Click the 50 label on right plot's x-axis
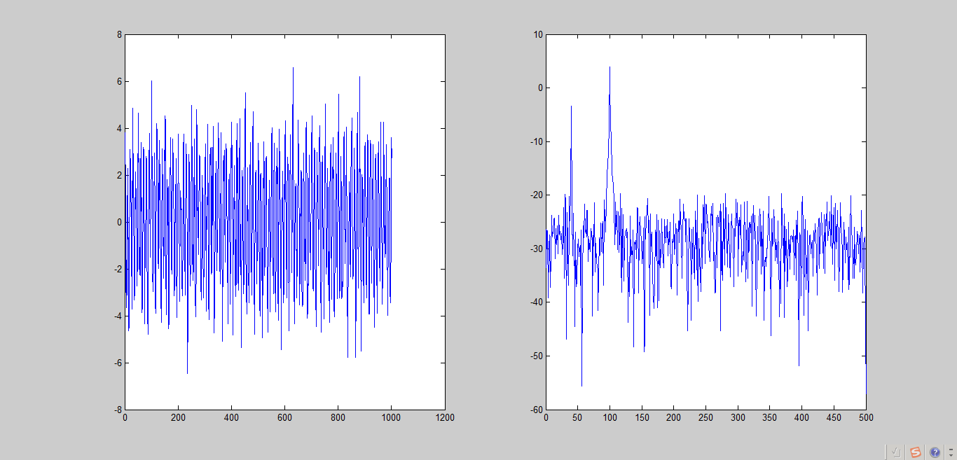Viewport: 957px width, 460px height. pos(578,417)
